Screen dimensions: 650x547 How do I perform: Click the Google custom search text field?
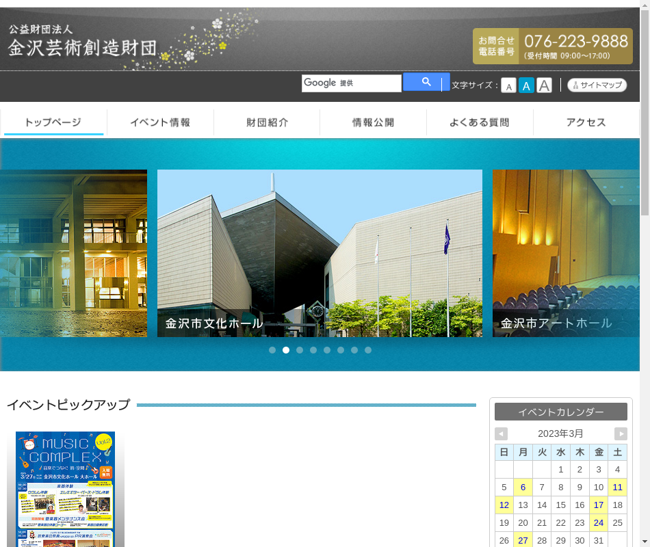(x=351, y=83)
